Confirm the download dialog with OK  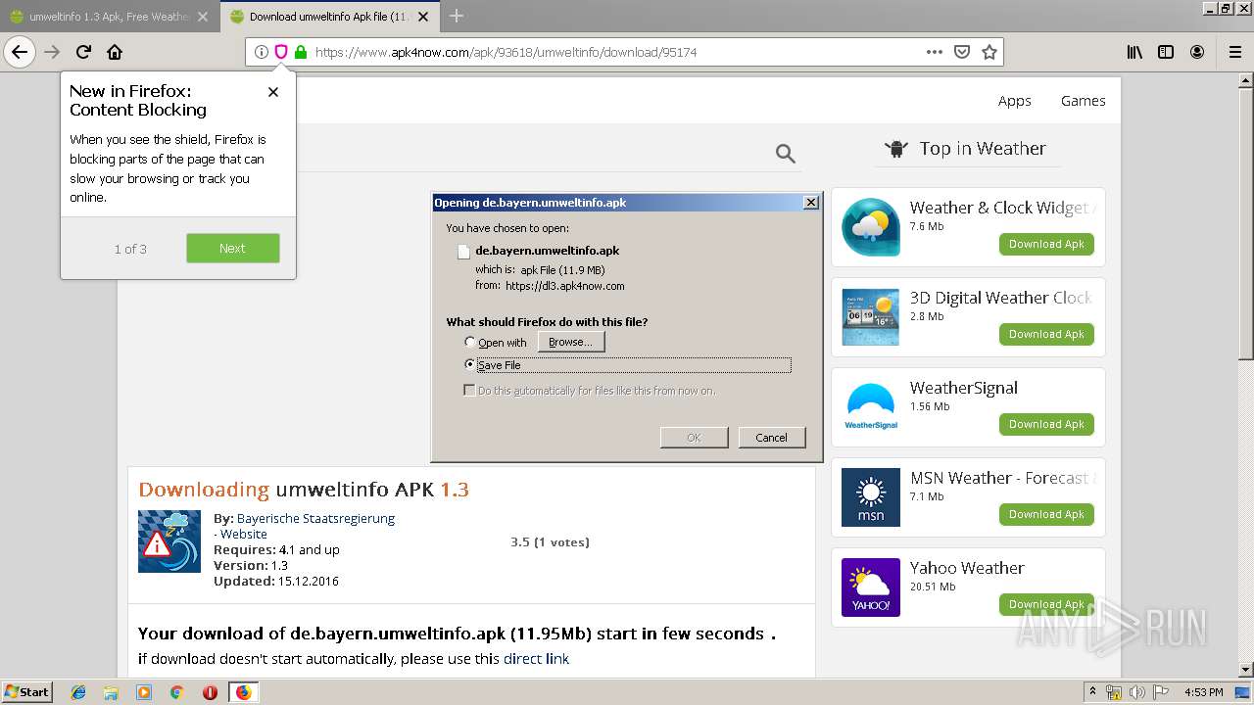coord(694,438)
